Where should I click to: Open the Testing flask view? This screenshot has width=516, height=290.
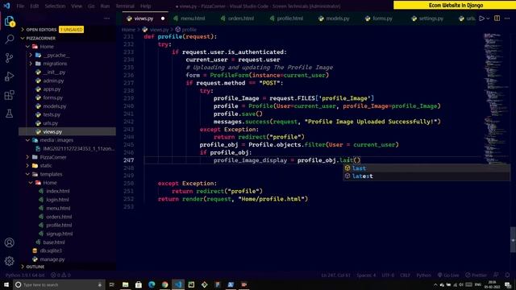tap(9, 114)
